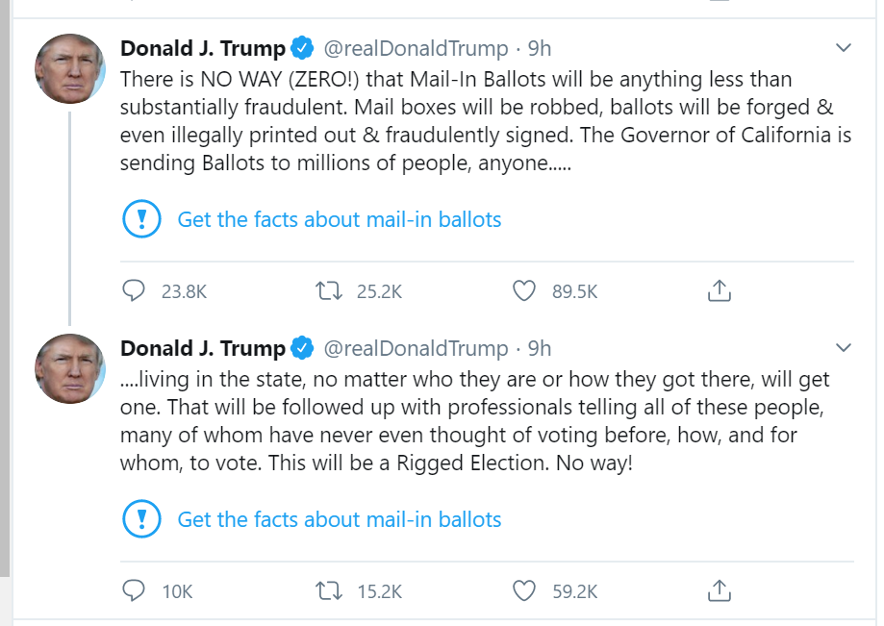Screen dimensions: 884x626
Task: Click the exclamation icon under the first tweet
Action: pos(142,219)
